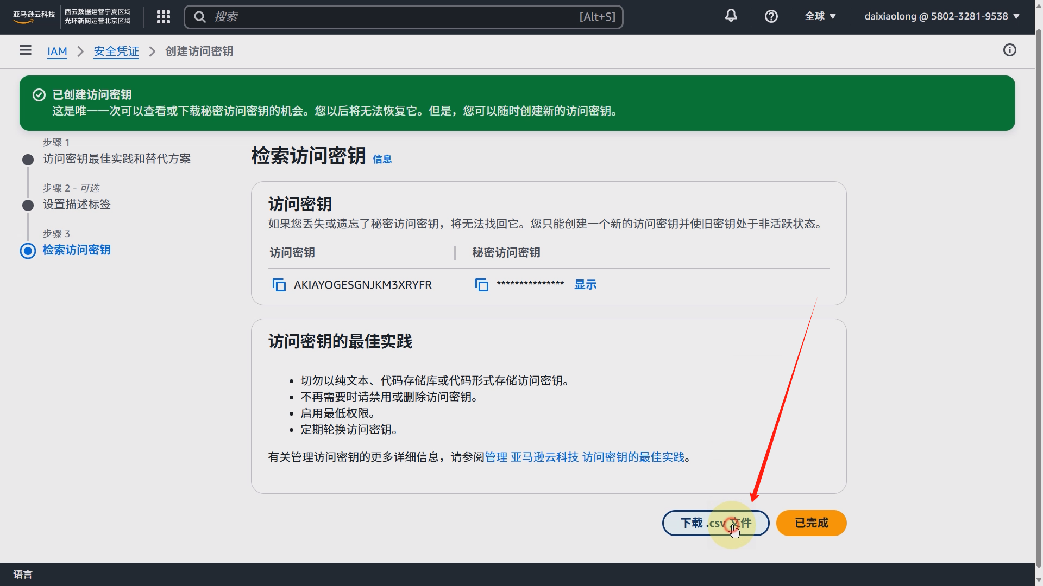1043x586 pixels.
Task: Open the access key best practices link
Action: click(x=585, y=457)
